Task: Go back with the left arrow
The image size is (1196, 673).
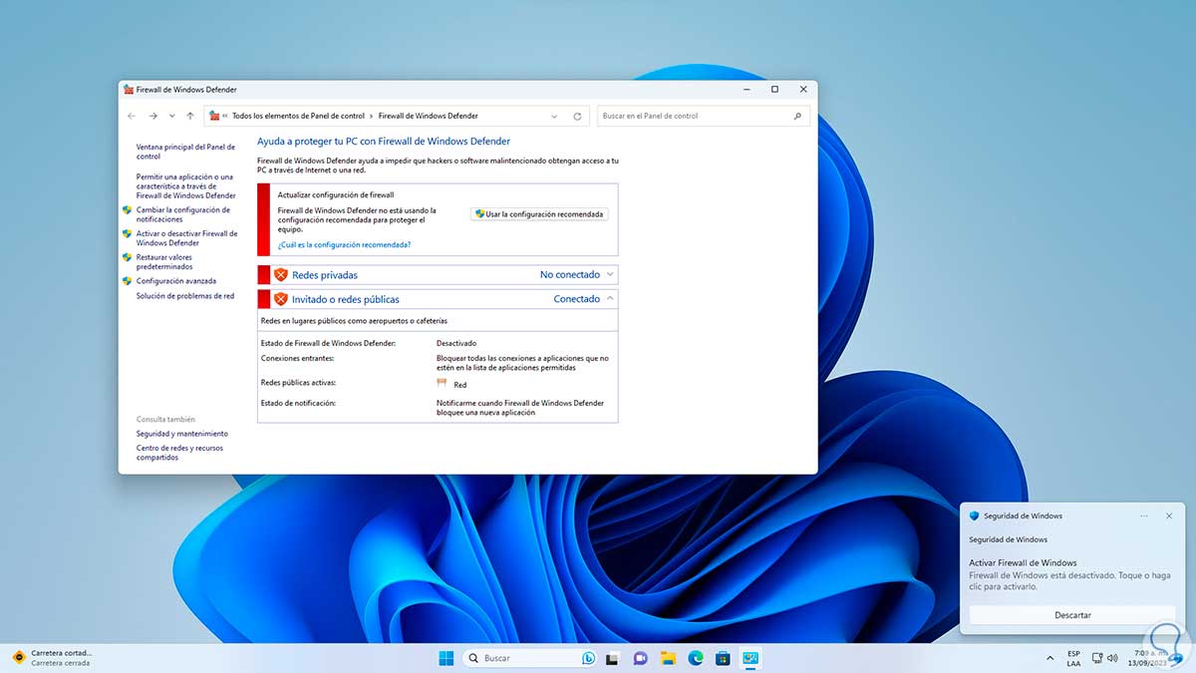Action: [132, 116]
